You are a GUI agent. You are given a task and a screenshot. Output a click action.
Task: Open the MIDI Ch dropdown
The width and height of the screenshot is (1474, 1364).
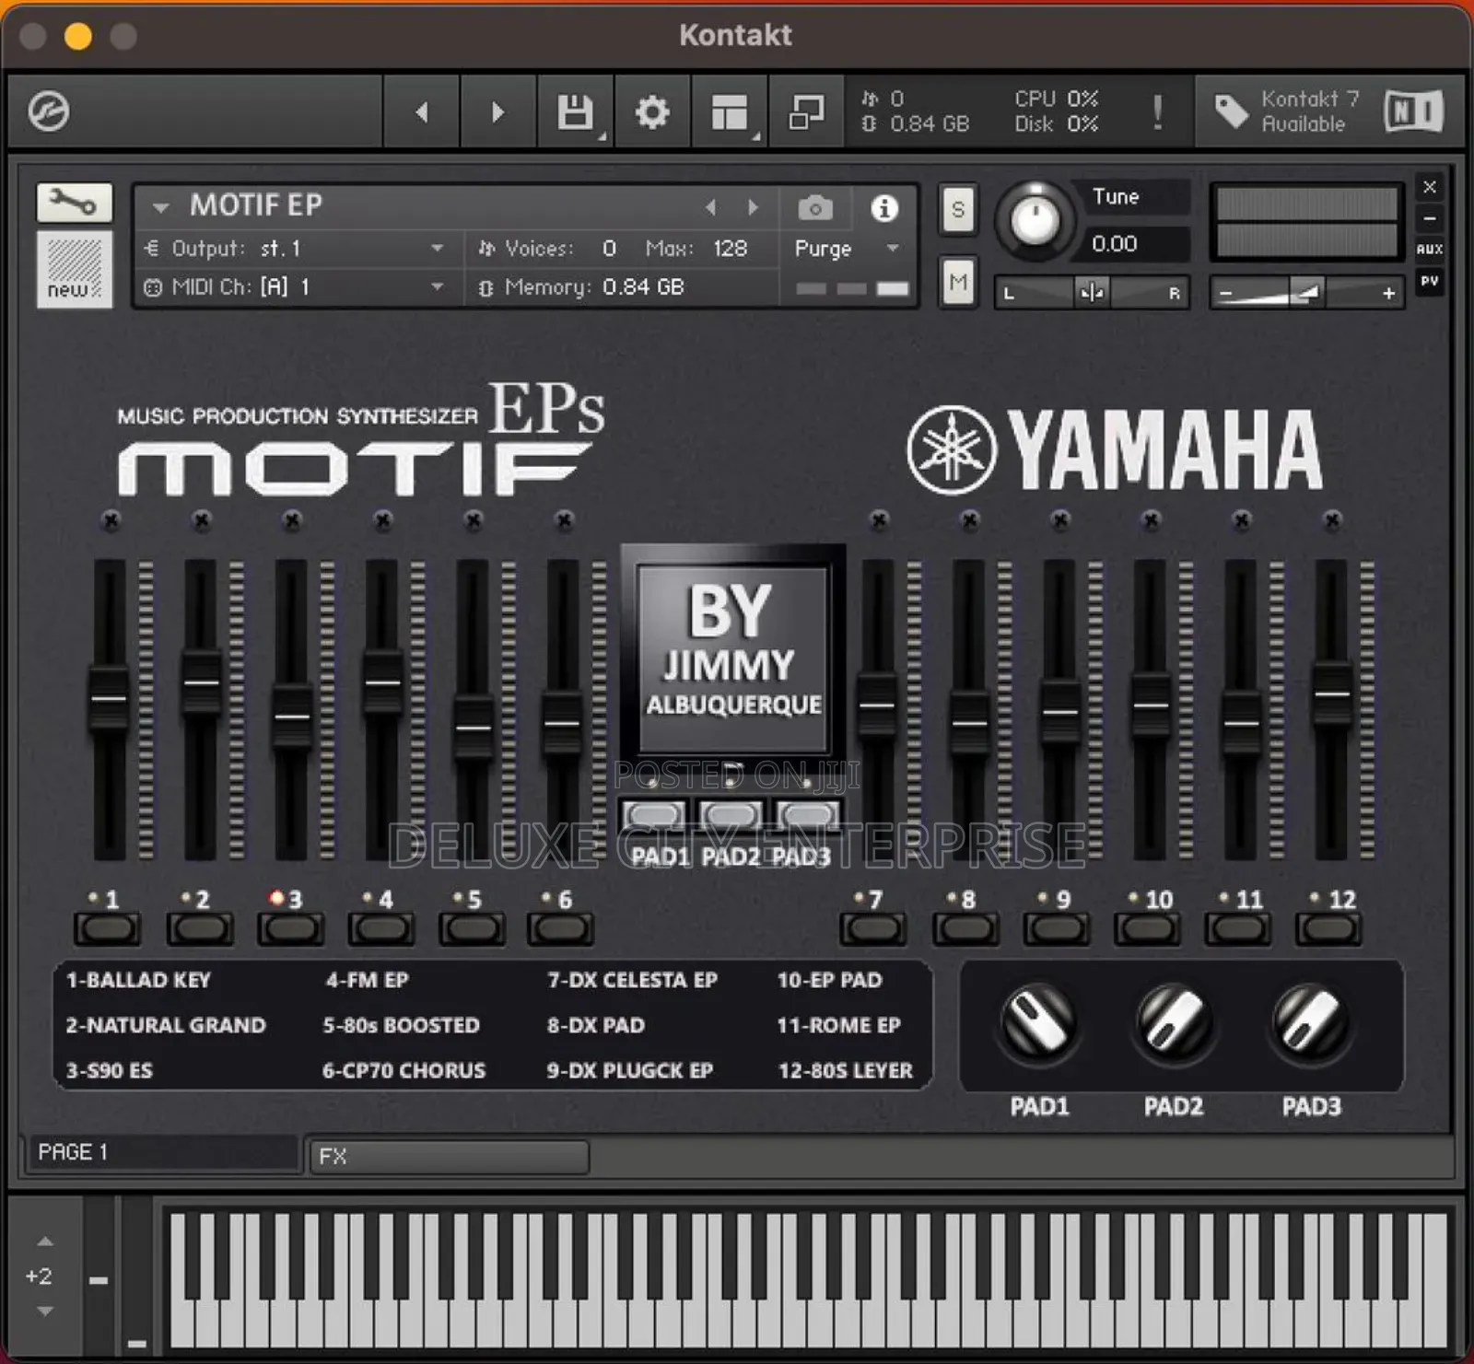pyautogui.click(x=295, y=287)
